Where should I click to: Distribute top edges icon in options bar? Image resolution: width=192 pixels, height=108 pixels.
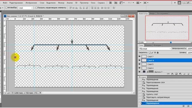[92, 8]
